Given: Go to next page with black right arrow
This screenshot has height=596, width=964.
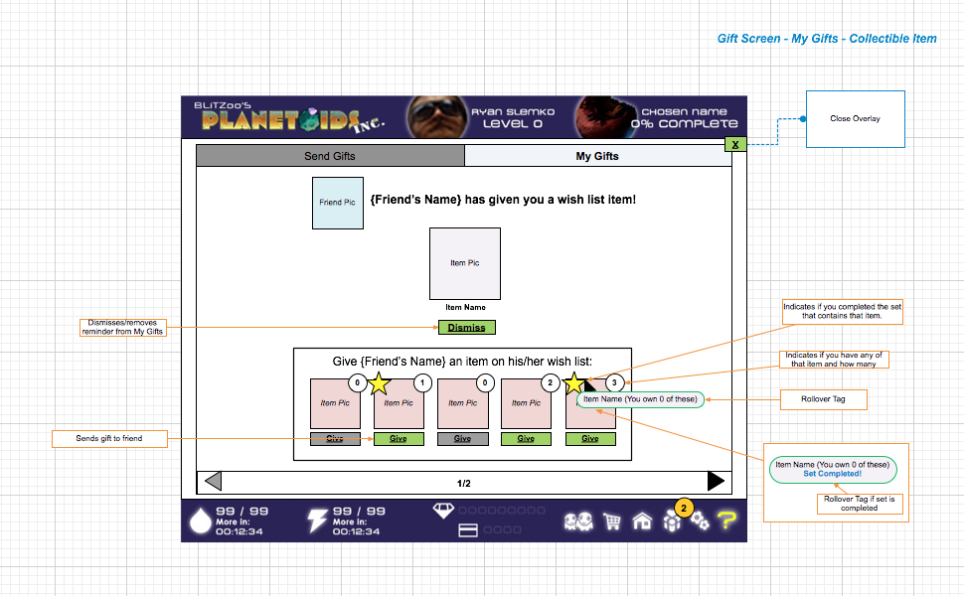Looking at the screenshot, I should point(716,481).
